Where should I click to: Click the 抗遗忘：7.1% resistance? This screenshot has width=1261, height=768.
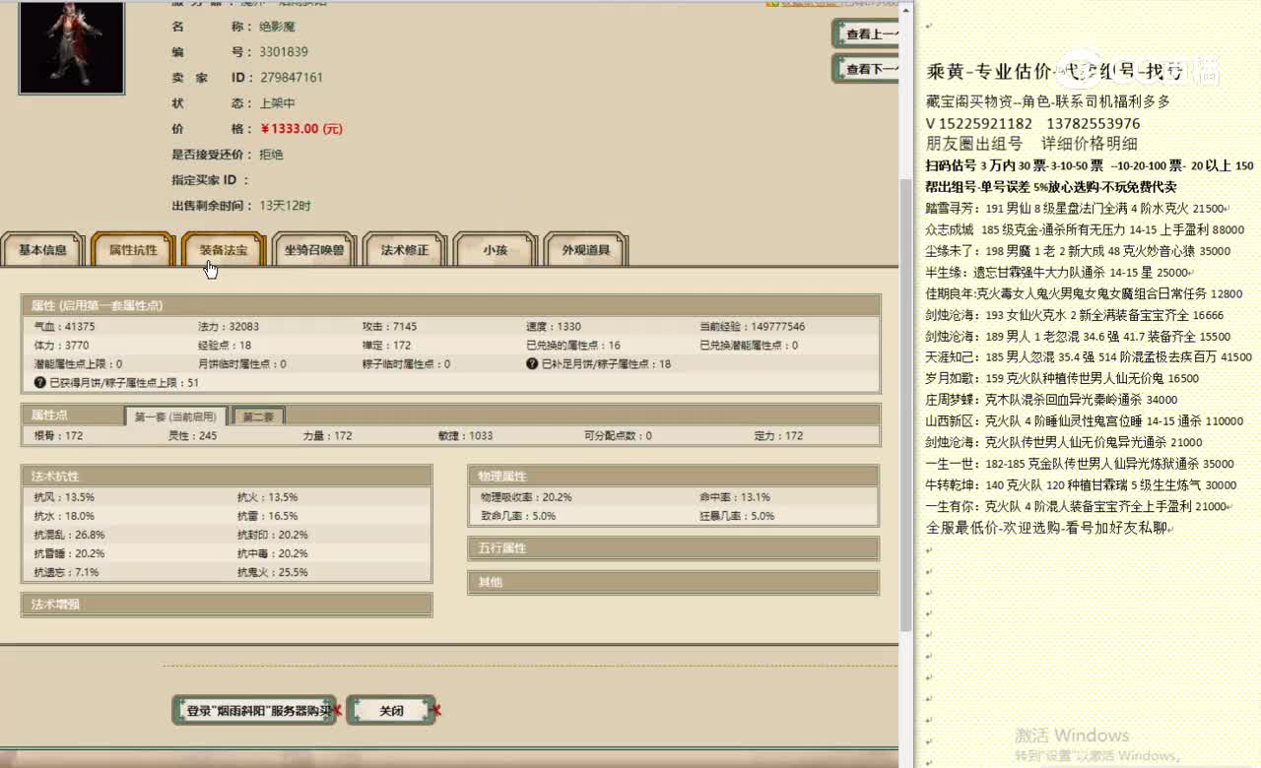[66, 572]
